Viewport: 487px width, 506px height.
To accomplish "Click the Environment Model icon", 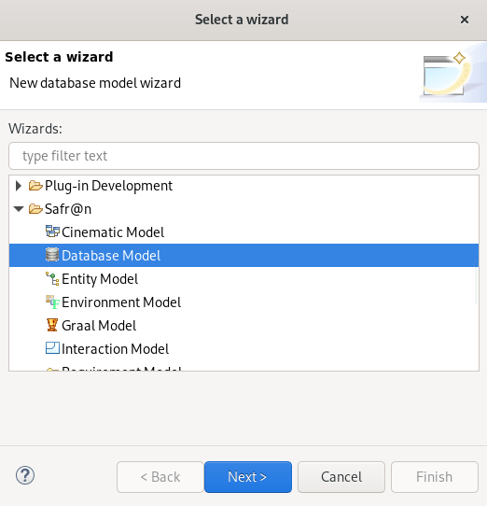I will click(x=52, y=302).
